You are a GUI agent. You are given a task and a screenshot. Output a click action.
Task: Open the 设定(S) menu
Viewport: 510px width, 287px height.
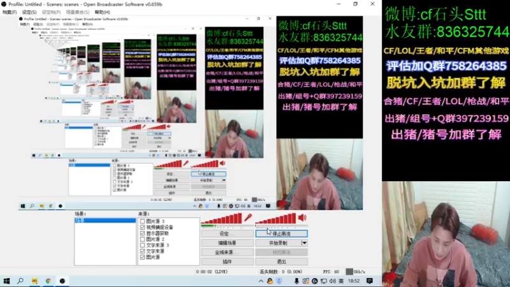coord(29,12)
